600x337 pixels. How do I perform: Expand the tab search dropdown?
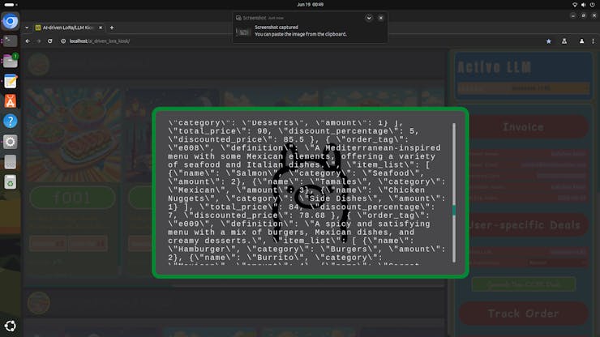[x=27, y=28]
